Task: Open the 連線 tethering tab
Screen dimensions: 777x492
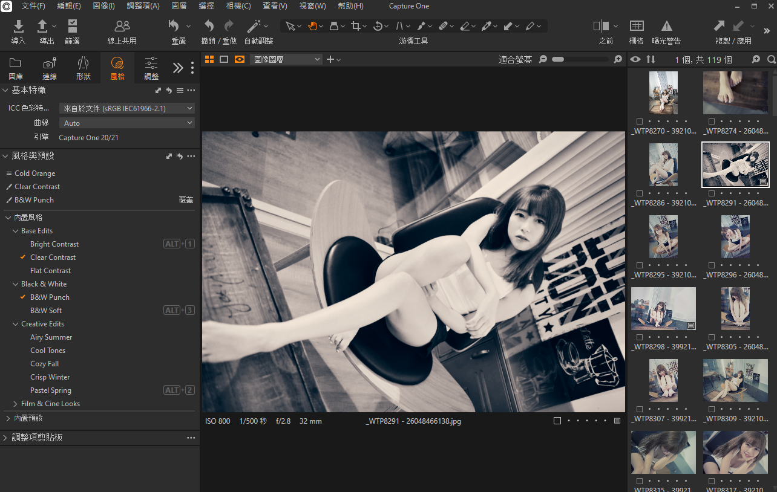Action: click(x=50, y=68)
